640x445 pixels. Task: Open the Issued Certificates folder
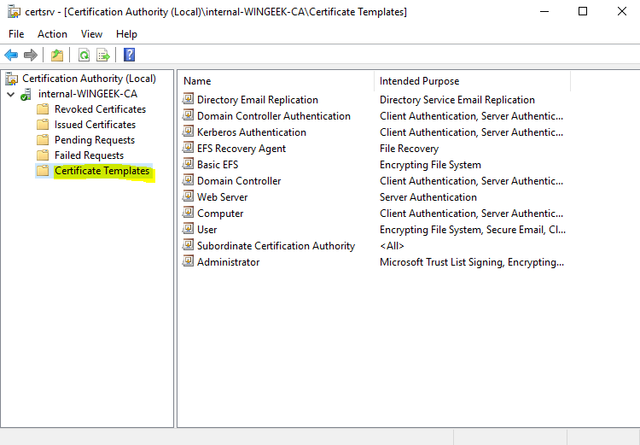94,125
